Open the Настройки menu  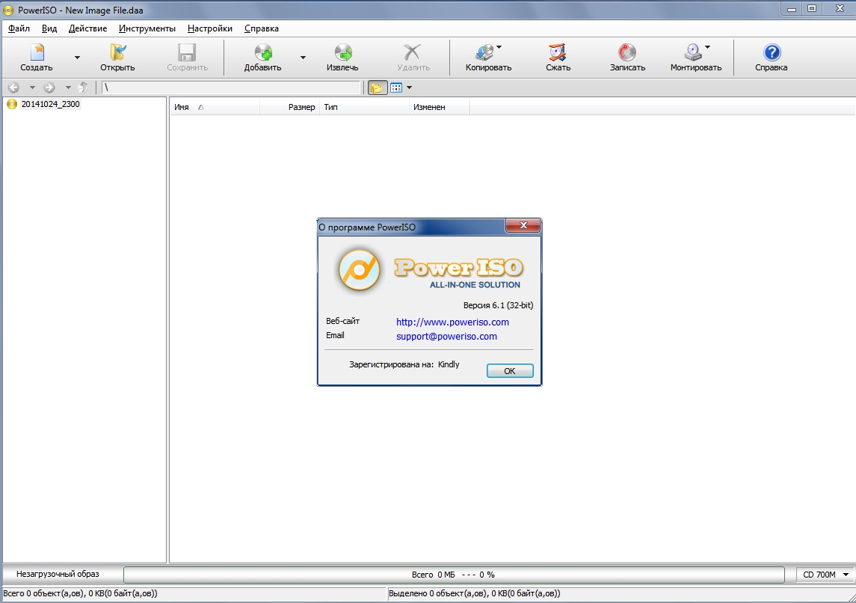tap(210, 28)
